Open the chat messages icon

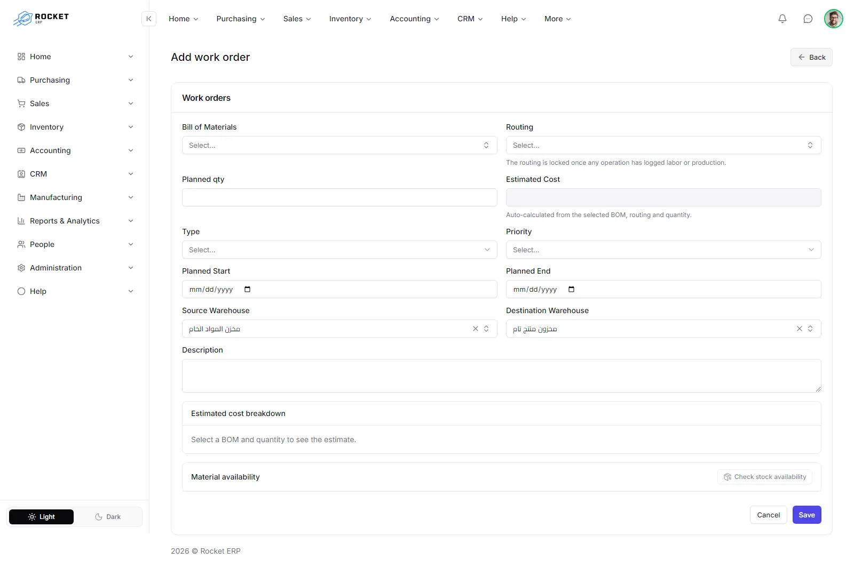[x=808, y=19]
